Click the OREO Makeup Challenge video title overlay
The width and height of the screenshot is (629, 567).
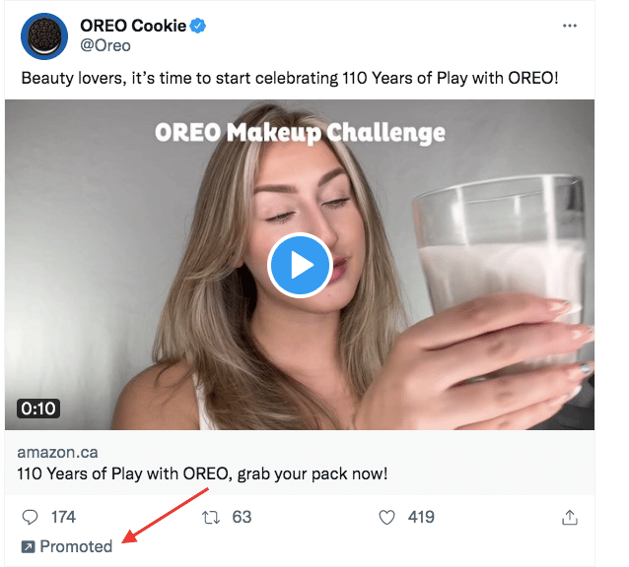(300, 132)
